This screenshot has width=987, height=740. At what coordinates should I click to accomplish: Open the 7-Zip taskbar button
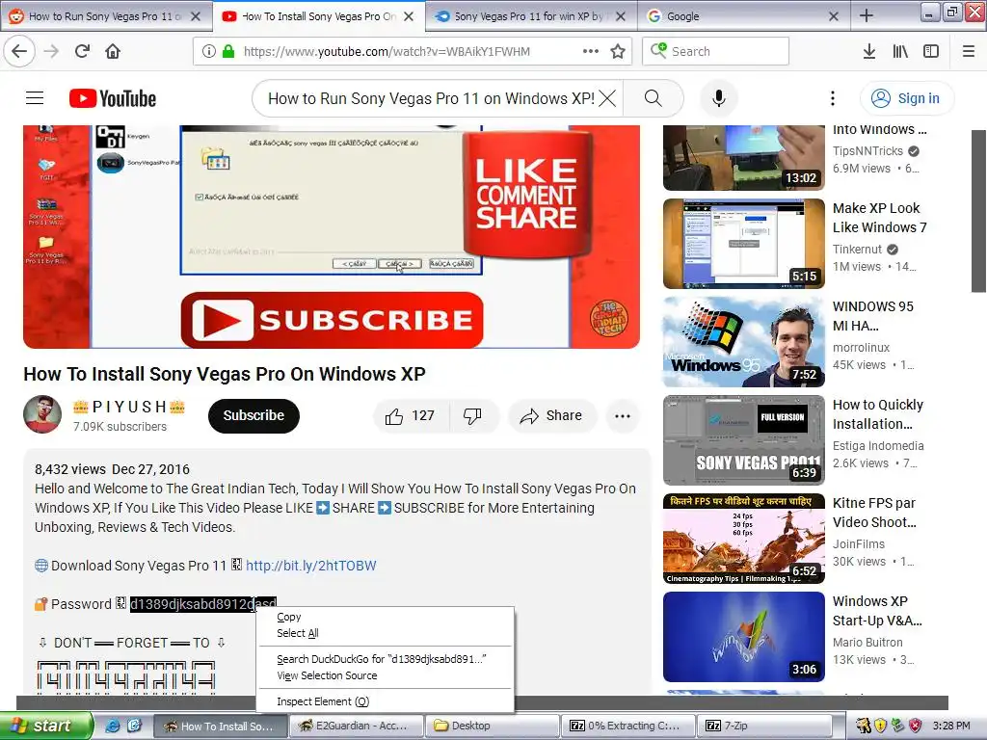[763, 727]
